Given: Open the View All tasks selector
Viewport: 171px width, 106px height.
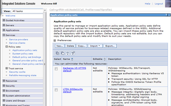Looking at the screenshot, I should coord(27,11).
